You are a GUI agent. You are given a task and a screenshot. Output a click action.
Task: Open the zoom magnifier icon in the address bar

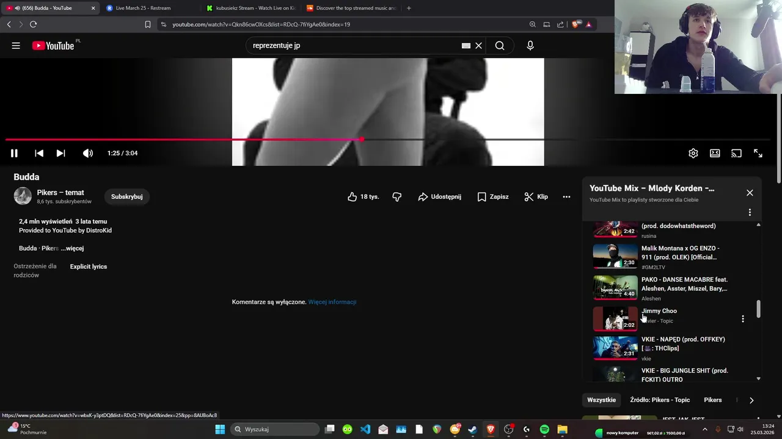pos(533,24)
